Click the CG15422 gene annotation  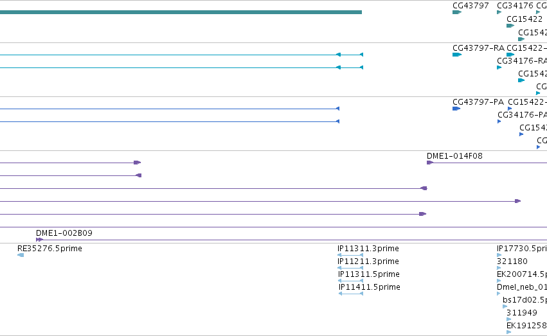tap(525, 19)
